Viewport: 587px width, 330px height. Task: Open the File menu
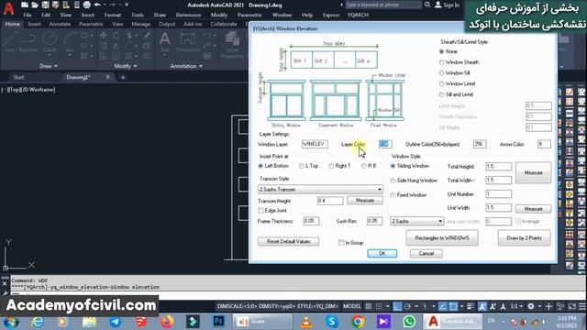coord(28,15)
